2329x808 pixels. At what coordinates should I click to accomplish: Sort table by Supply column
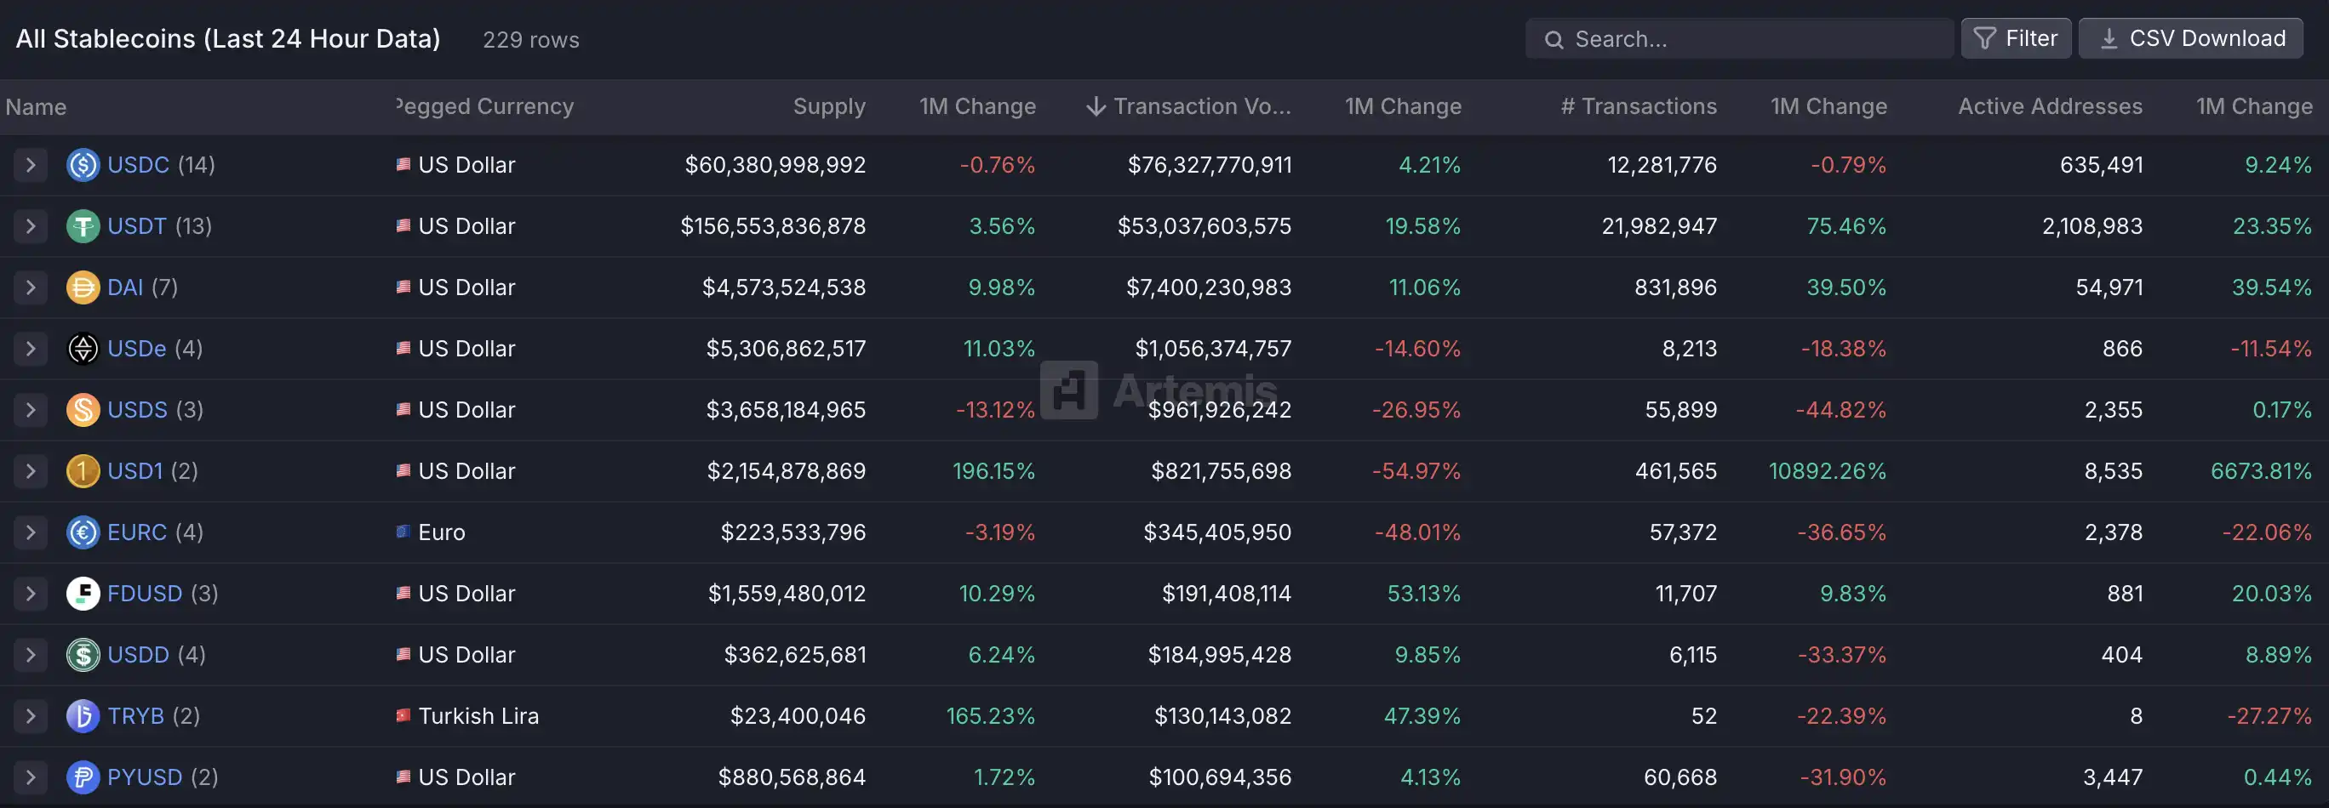(x=828, y=105)
